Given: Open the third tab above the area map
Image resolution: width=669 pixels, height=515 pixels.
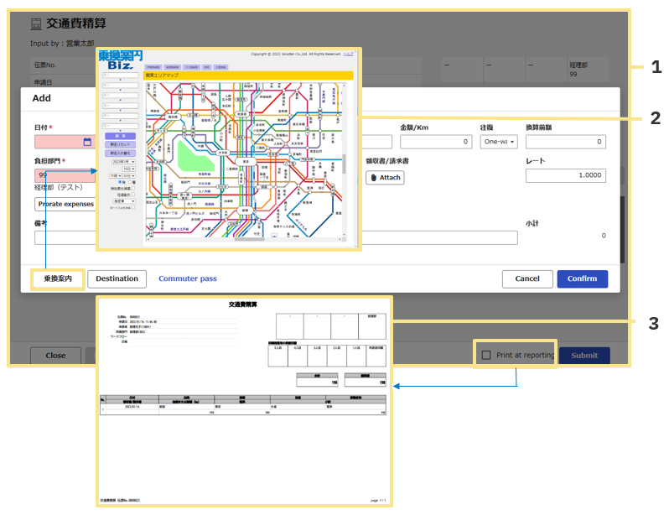Looking at the screenshot, I should click(191, 67).
